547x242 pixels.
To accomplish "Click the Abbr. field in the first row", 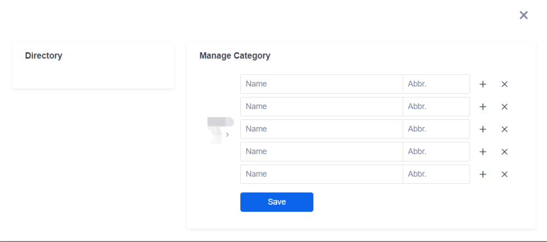I will tap(436, 84).
